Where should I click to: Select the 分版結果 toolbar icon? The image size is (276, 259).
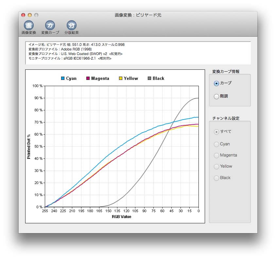point(72,25)
